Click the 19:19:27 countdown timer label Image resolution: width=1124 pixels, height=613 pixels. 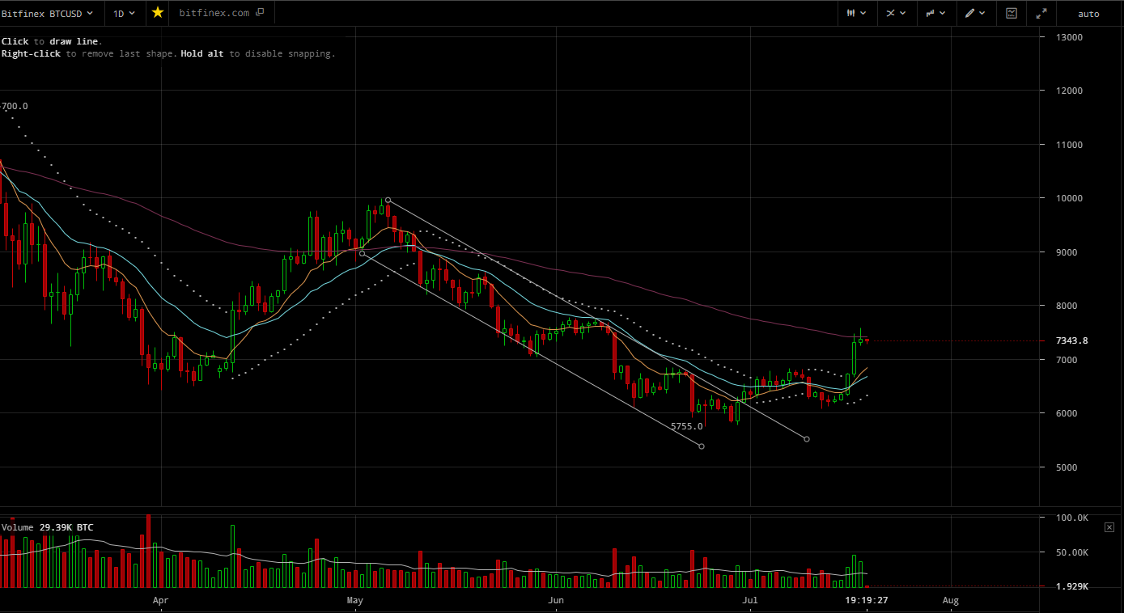(x=867, y=600)
